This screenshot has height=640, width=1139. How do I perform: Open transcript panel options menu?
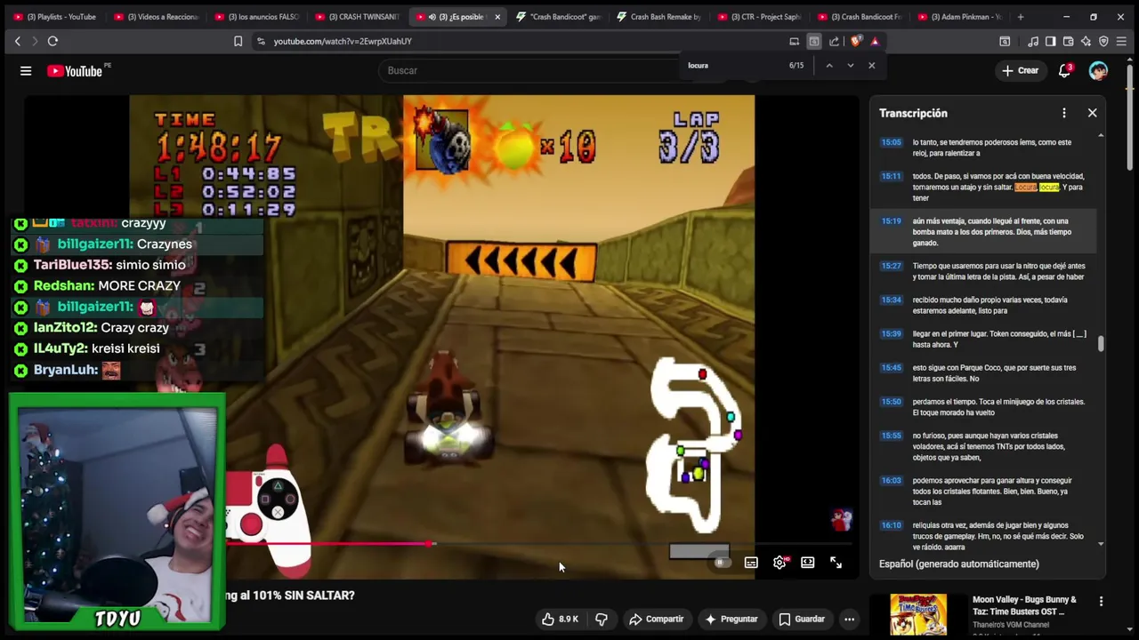pos(1063,113)
